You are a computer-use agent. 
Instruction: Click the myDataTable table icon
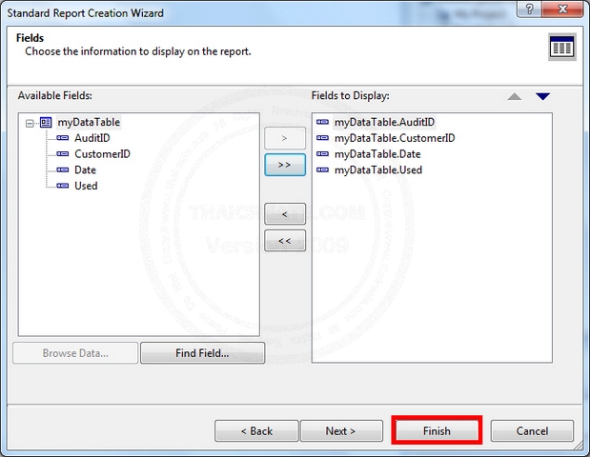click(x=46, y=122)
